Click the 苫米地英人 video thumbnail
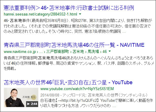Viewport: 156px width, 112px height. click(x=21, y=97)
